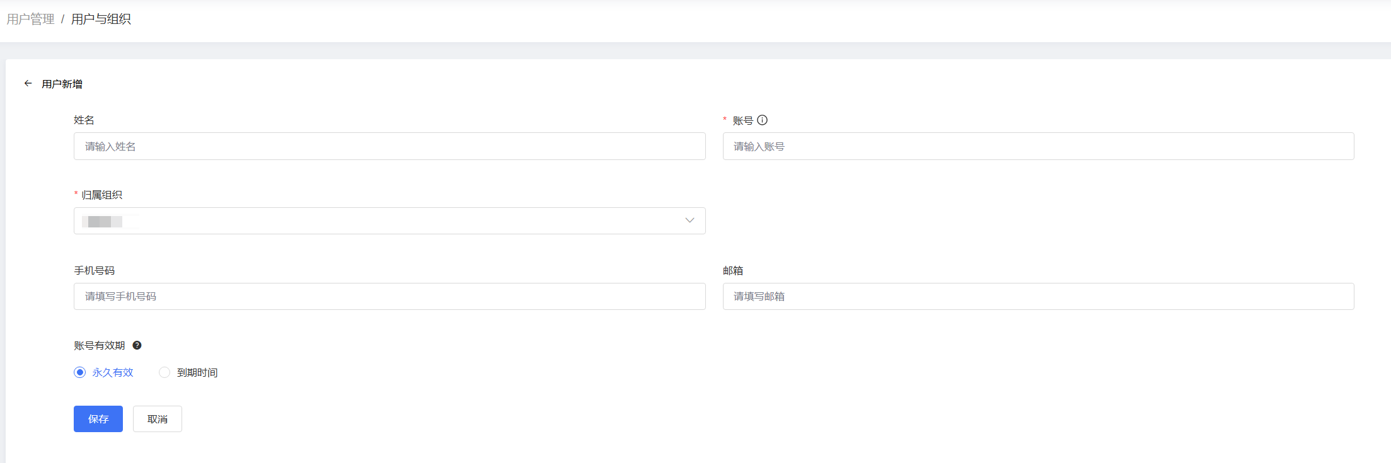Click the info icon next to 账号

762,120
